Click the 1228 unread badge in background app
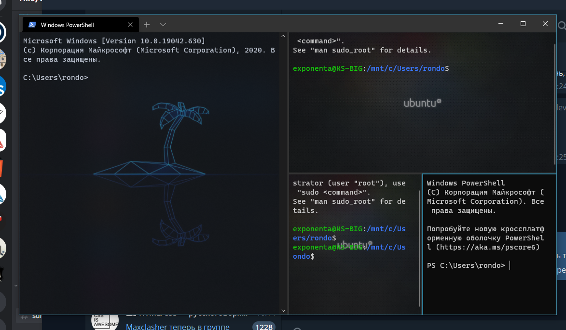Image resolution: width=566 pixels, height=330 pixels. tap(264, 327)
